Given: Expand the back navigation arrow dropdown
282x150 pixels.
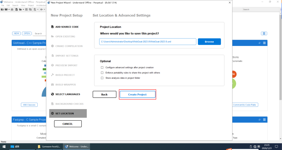Looking at the screenshot, I should [44, 9].
